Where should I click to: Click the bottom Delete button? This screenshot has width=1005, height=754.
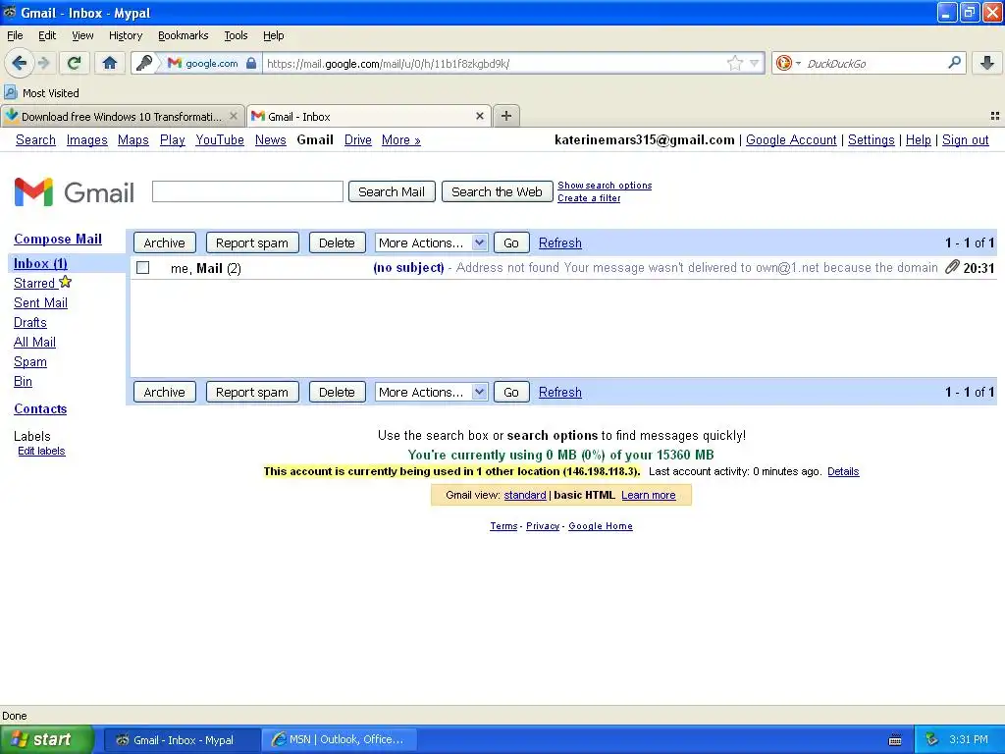pos(337,392)
